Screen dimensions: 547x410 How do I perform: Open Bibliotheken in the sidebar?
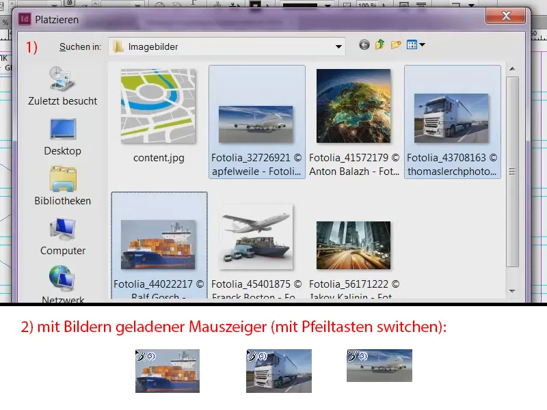62,186
